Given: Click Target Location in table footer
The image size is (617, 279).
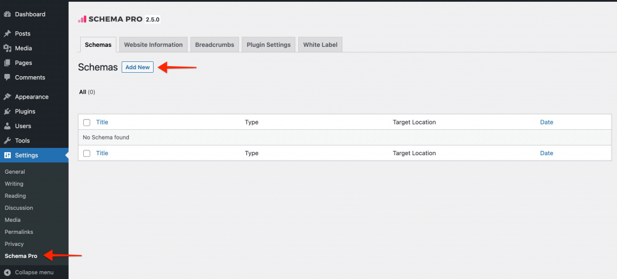Looking at the screenshot, I should tap(415, 153).
